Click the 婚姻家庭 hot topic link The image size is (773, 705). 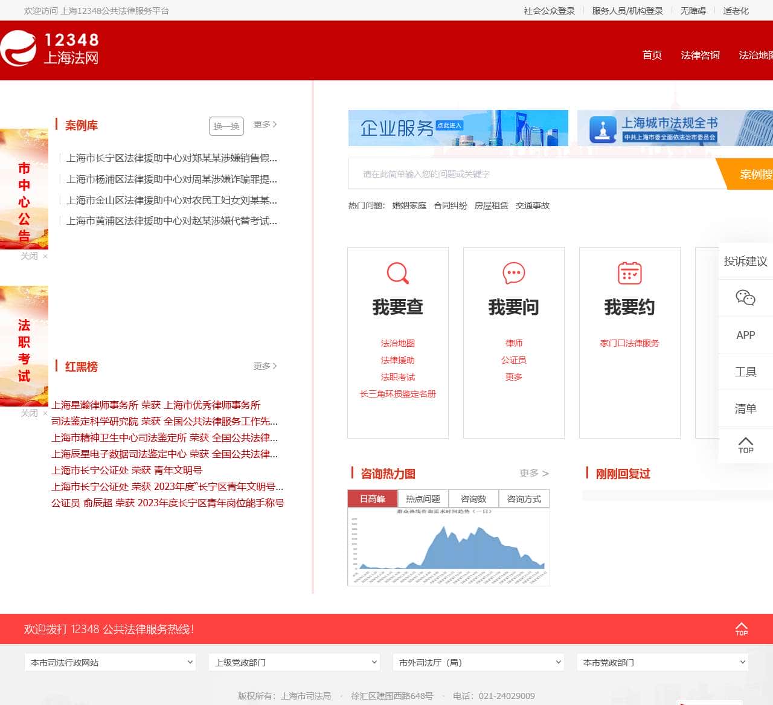click(x=409, y=205)
